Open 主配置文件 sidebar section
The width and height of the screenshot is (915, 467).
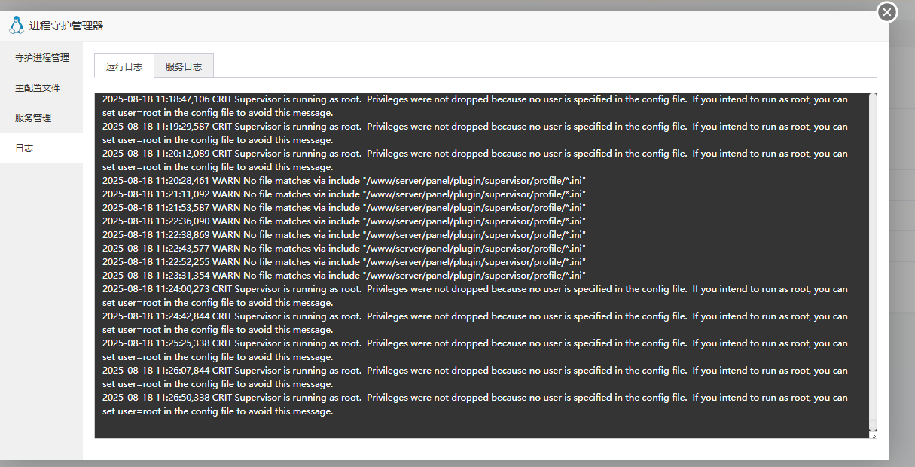41,88
